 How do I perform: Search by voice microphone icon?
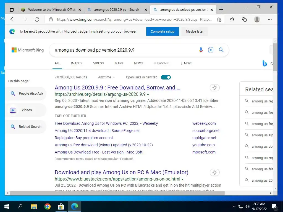(x=201, y=50)
